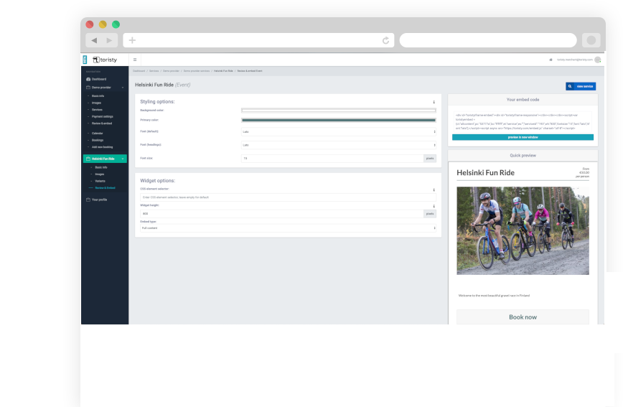Click the welcome description text in the preview
623x407 pixels.
[494, 296]
